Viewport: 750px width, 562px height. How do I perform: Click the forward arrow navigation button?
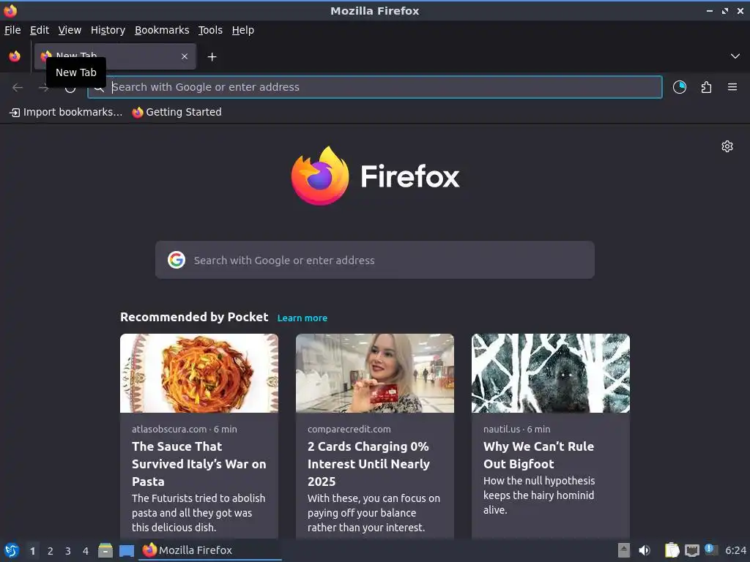(43, 88)
